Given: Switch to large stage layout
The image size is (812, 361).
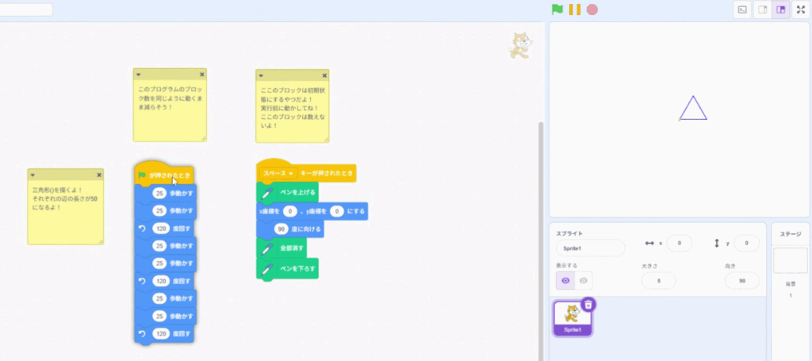Looking at the screenshot, I should [x=780, y=10].
